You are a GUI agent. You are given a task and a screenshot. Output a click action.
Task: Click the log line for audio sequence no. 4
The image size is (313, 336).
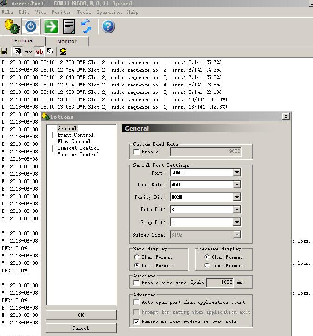coord(112,85)
